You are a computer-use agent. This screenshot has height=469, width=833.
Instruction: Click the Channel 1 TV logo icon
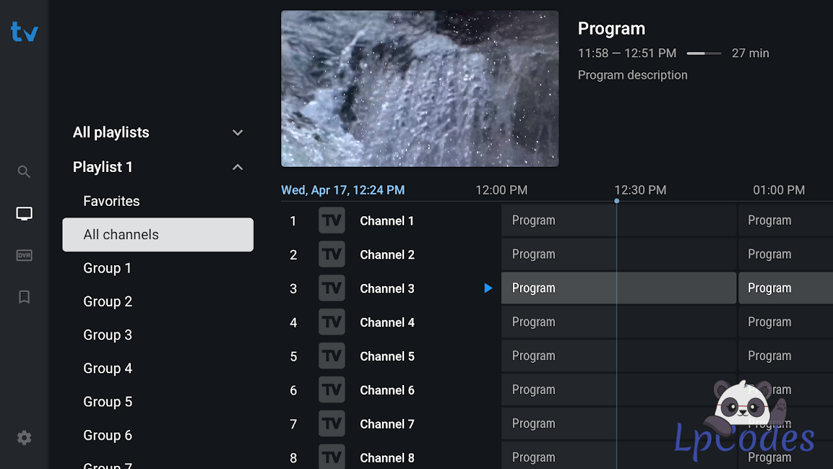coord(332,221)
